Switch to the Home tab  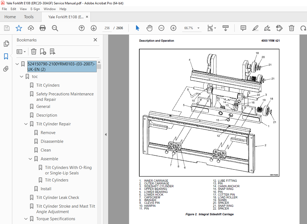[x=10, y=17]
